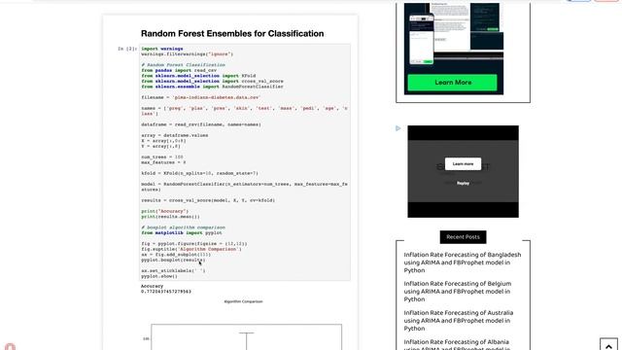Click the results = cross_val_score code line
This screenshot has height=350, width=622.
pyautogui.click(x=208, y=200)
